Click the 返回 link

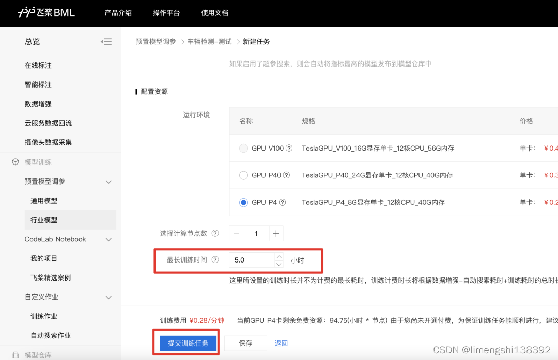(281, 342)
